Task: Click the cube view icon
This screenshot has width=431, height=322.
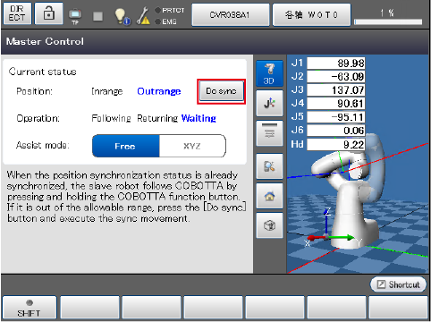Action: [x=269, y=225]
